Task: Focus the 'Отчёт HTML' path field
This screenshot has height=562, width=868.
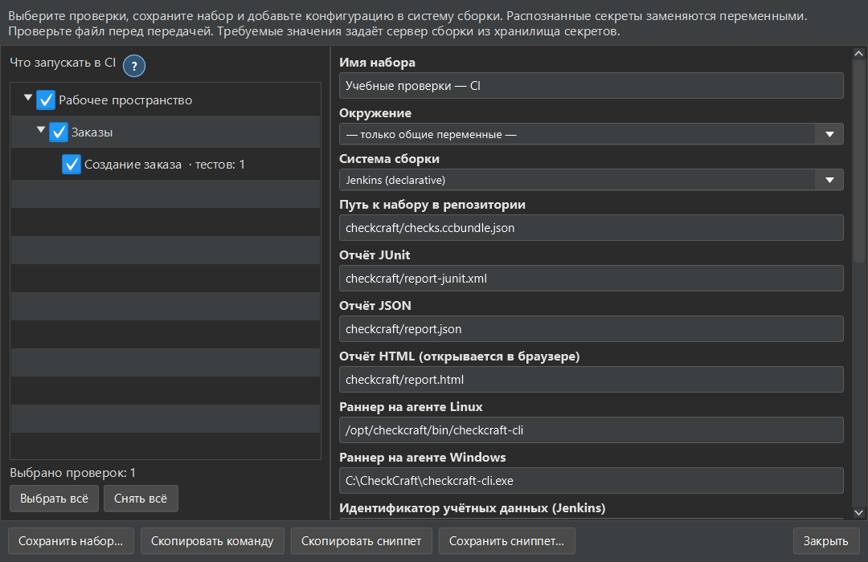Action: click(x=592, y=380)
